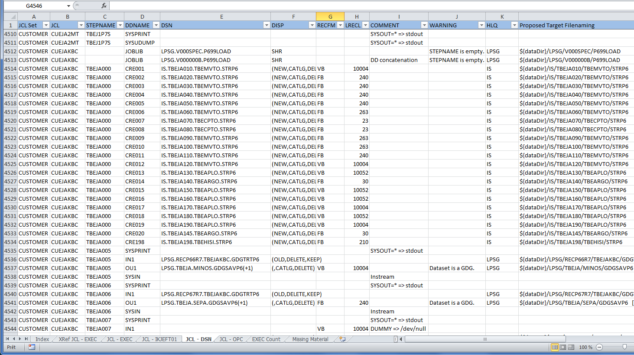
Task: Select the row 4520 header
Action: (10, 121)
